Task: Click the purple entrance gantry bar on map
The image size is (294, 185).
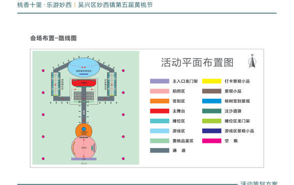Action: point(84,159)
